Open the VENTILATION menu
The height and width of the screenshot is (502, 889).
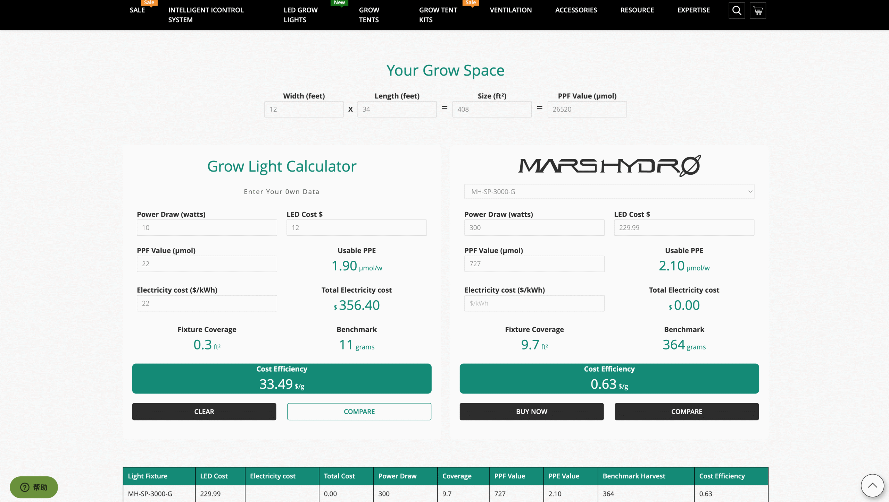510,10
